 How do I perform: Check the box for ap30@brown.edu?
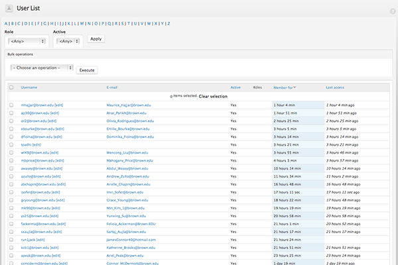coord(11,113)
